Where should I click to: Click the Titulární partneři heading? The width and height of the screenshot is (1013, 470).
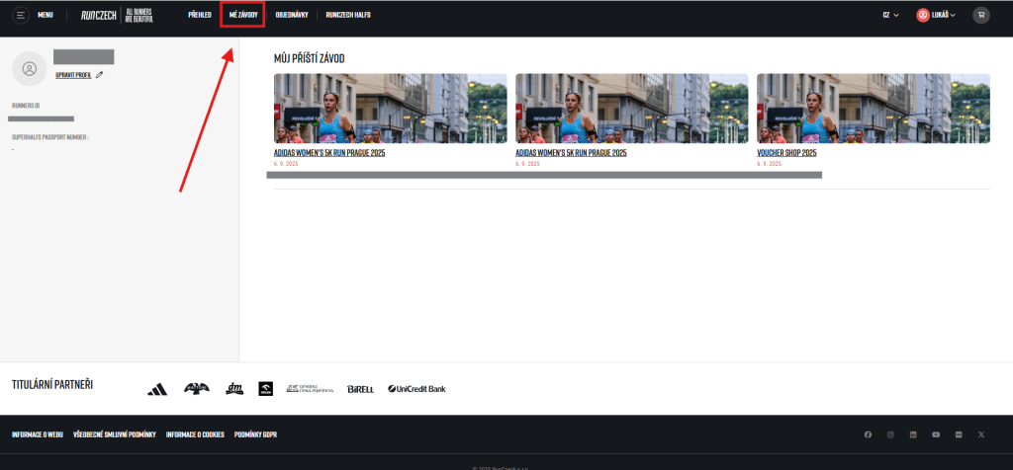click(x=52, y=384)
